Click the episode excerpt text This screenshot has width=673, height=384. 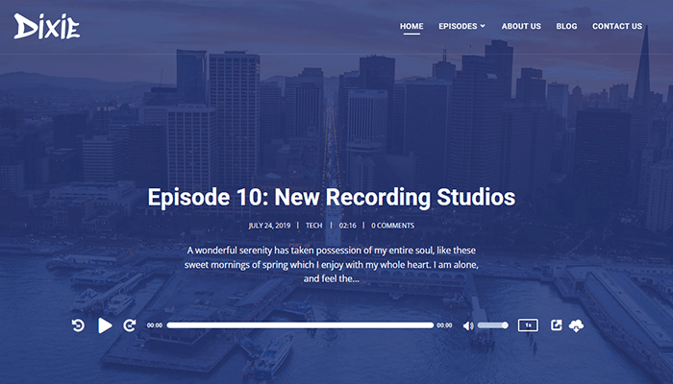pyautogui.click(x=332, y=264)
